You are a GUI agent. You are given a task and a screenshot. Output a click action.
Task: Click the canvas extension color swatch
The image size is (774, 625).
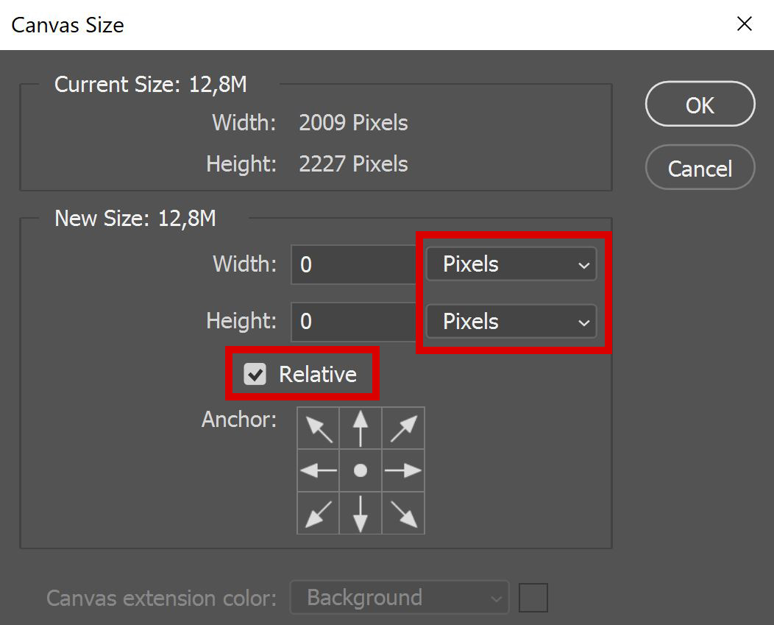pos(533,597)
